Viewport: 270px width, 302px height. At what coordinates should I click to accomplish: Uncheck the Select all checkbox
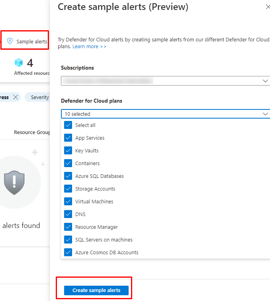[68, 125]
